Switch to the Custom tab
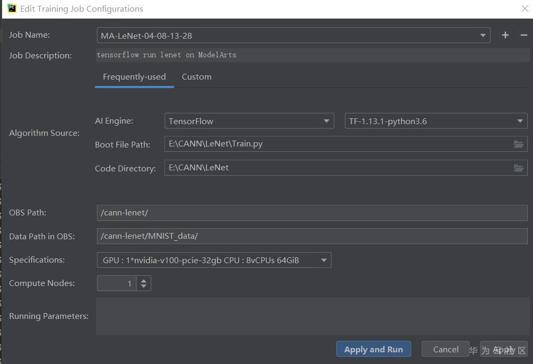The image size is (533, 364). coord(196,77)
